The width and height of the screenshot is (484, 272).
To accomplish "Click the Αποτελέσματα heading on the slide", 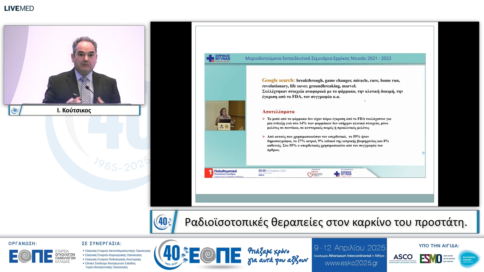I will [278, 112].
